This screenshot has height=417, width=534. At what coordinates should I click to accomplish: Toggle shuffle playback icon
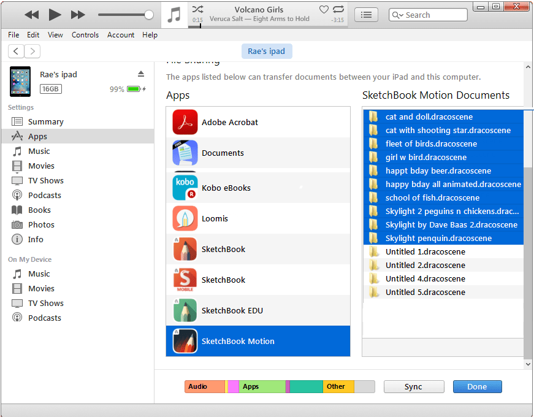(197, 9)
